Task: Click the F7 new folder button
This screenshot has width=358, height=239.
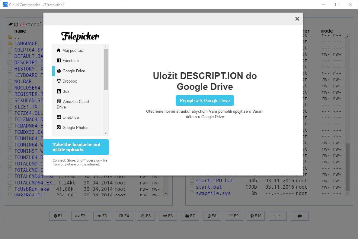Action: [190, 216]
